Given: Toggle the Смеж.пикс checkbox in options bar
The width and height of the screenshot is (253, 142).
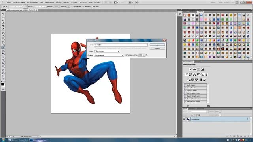Looking at the screenshot, I should 83,7.
